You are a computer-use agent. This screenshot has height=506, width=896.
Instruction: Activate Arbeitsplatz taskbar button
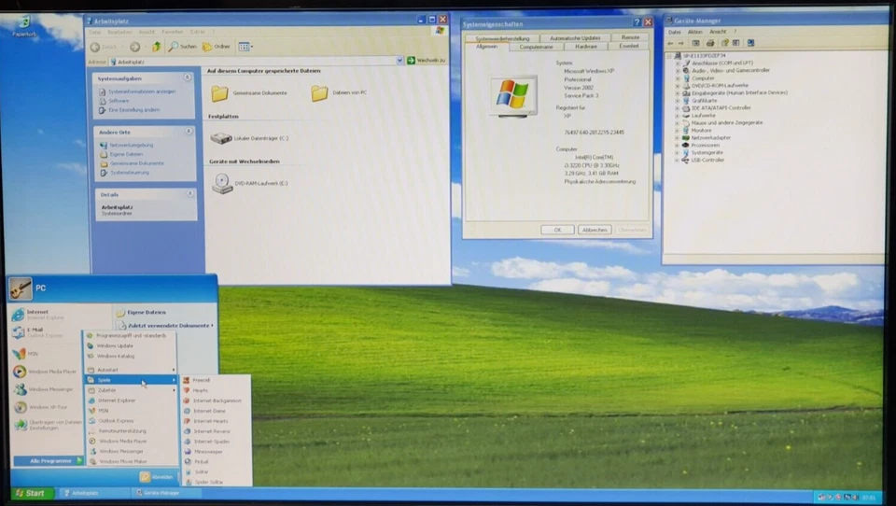[93, 493]
